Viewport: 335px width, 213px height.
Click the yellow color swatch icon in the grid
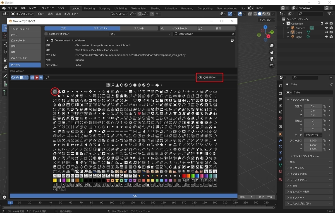pos(55,180)
